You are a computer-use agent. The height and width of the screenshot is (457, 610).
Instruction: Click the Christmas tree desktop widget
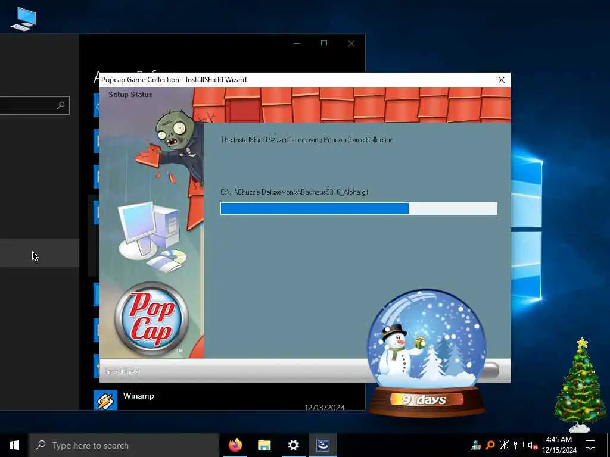580,386
